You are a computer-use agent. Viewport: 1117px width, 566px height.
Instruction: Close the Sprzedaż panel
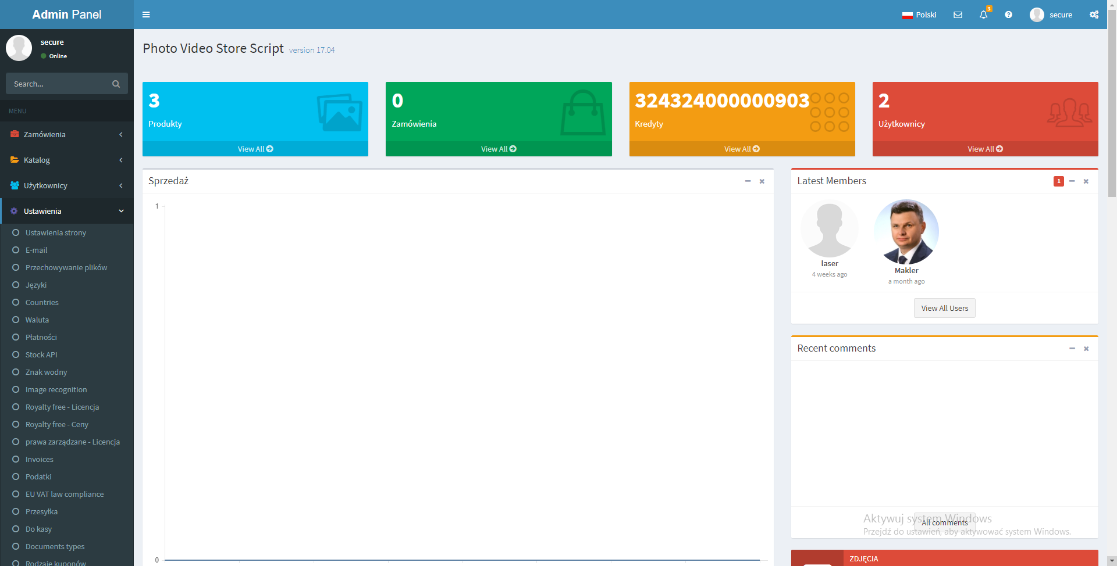pos(762,181)
